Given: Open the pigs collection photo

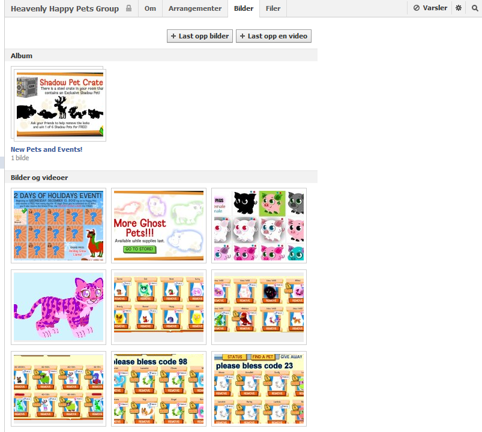Looking at the screenshot, I should 259,226.
